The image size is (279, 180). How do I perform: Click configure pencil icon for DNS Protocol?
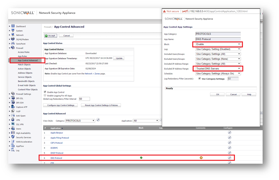[x=229, y=158]
